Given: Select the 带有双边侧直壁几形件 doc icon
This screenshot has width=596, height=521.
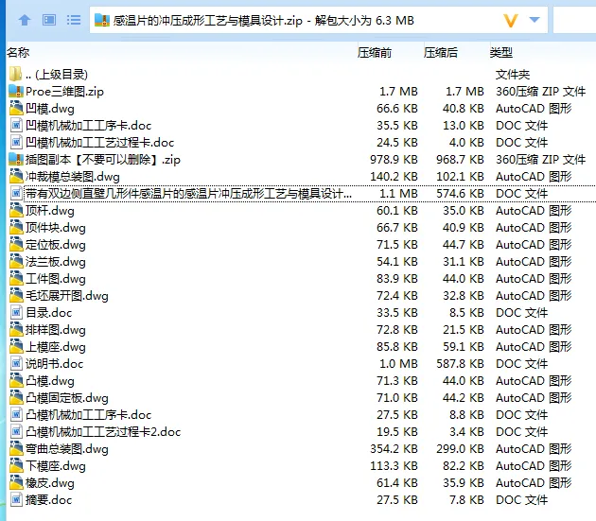Looking at the screenshot, I should [x=16, y=194].
